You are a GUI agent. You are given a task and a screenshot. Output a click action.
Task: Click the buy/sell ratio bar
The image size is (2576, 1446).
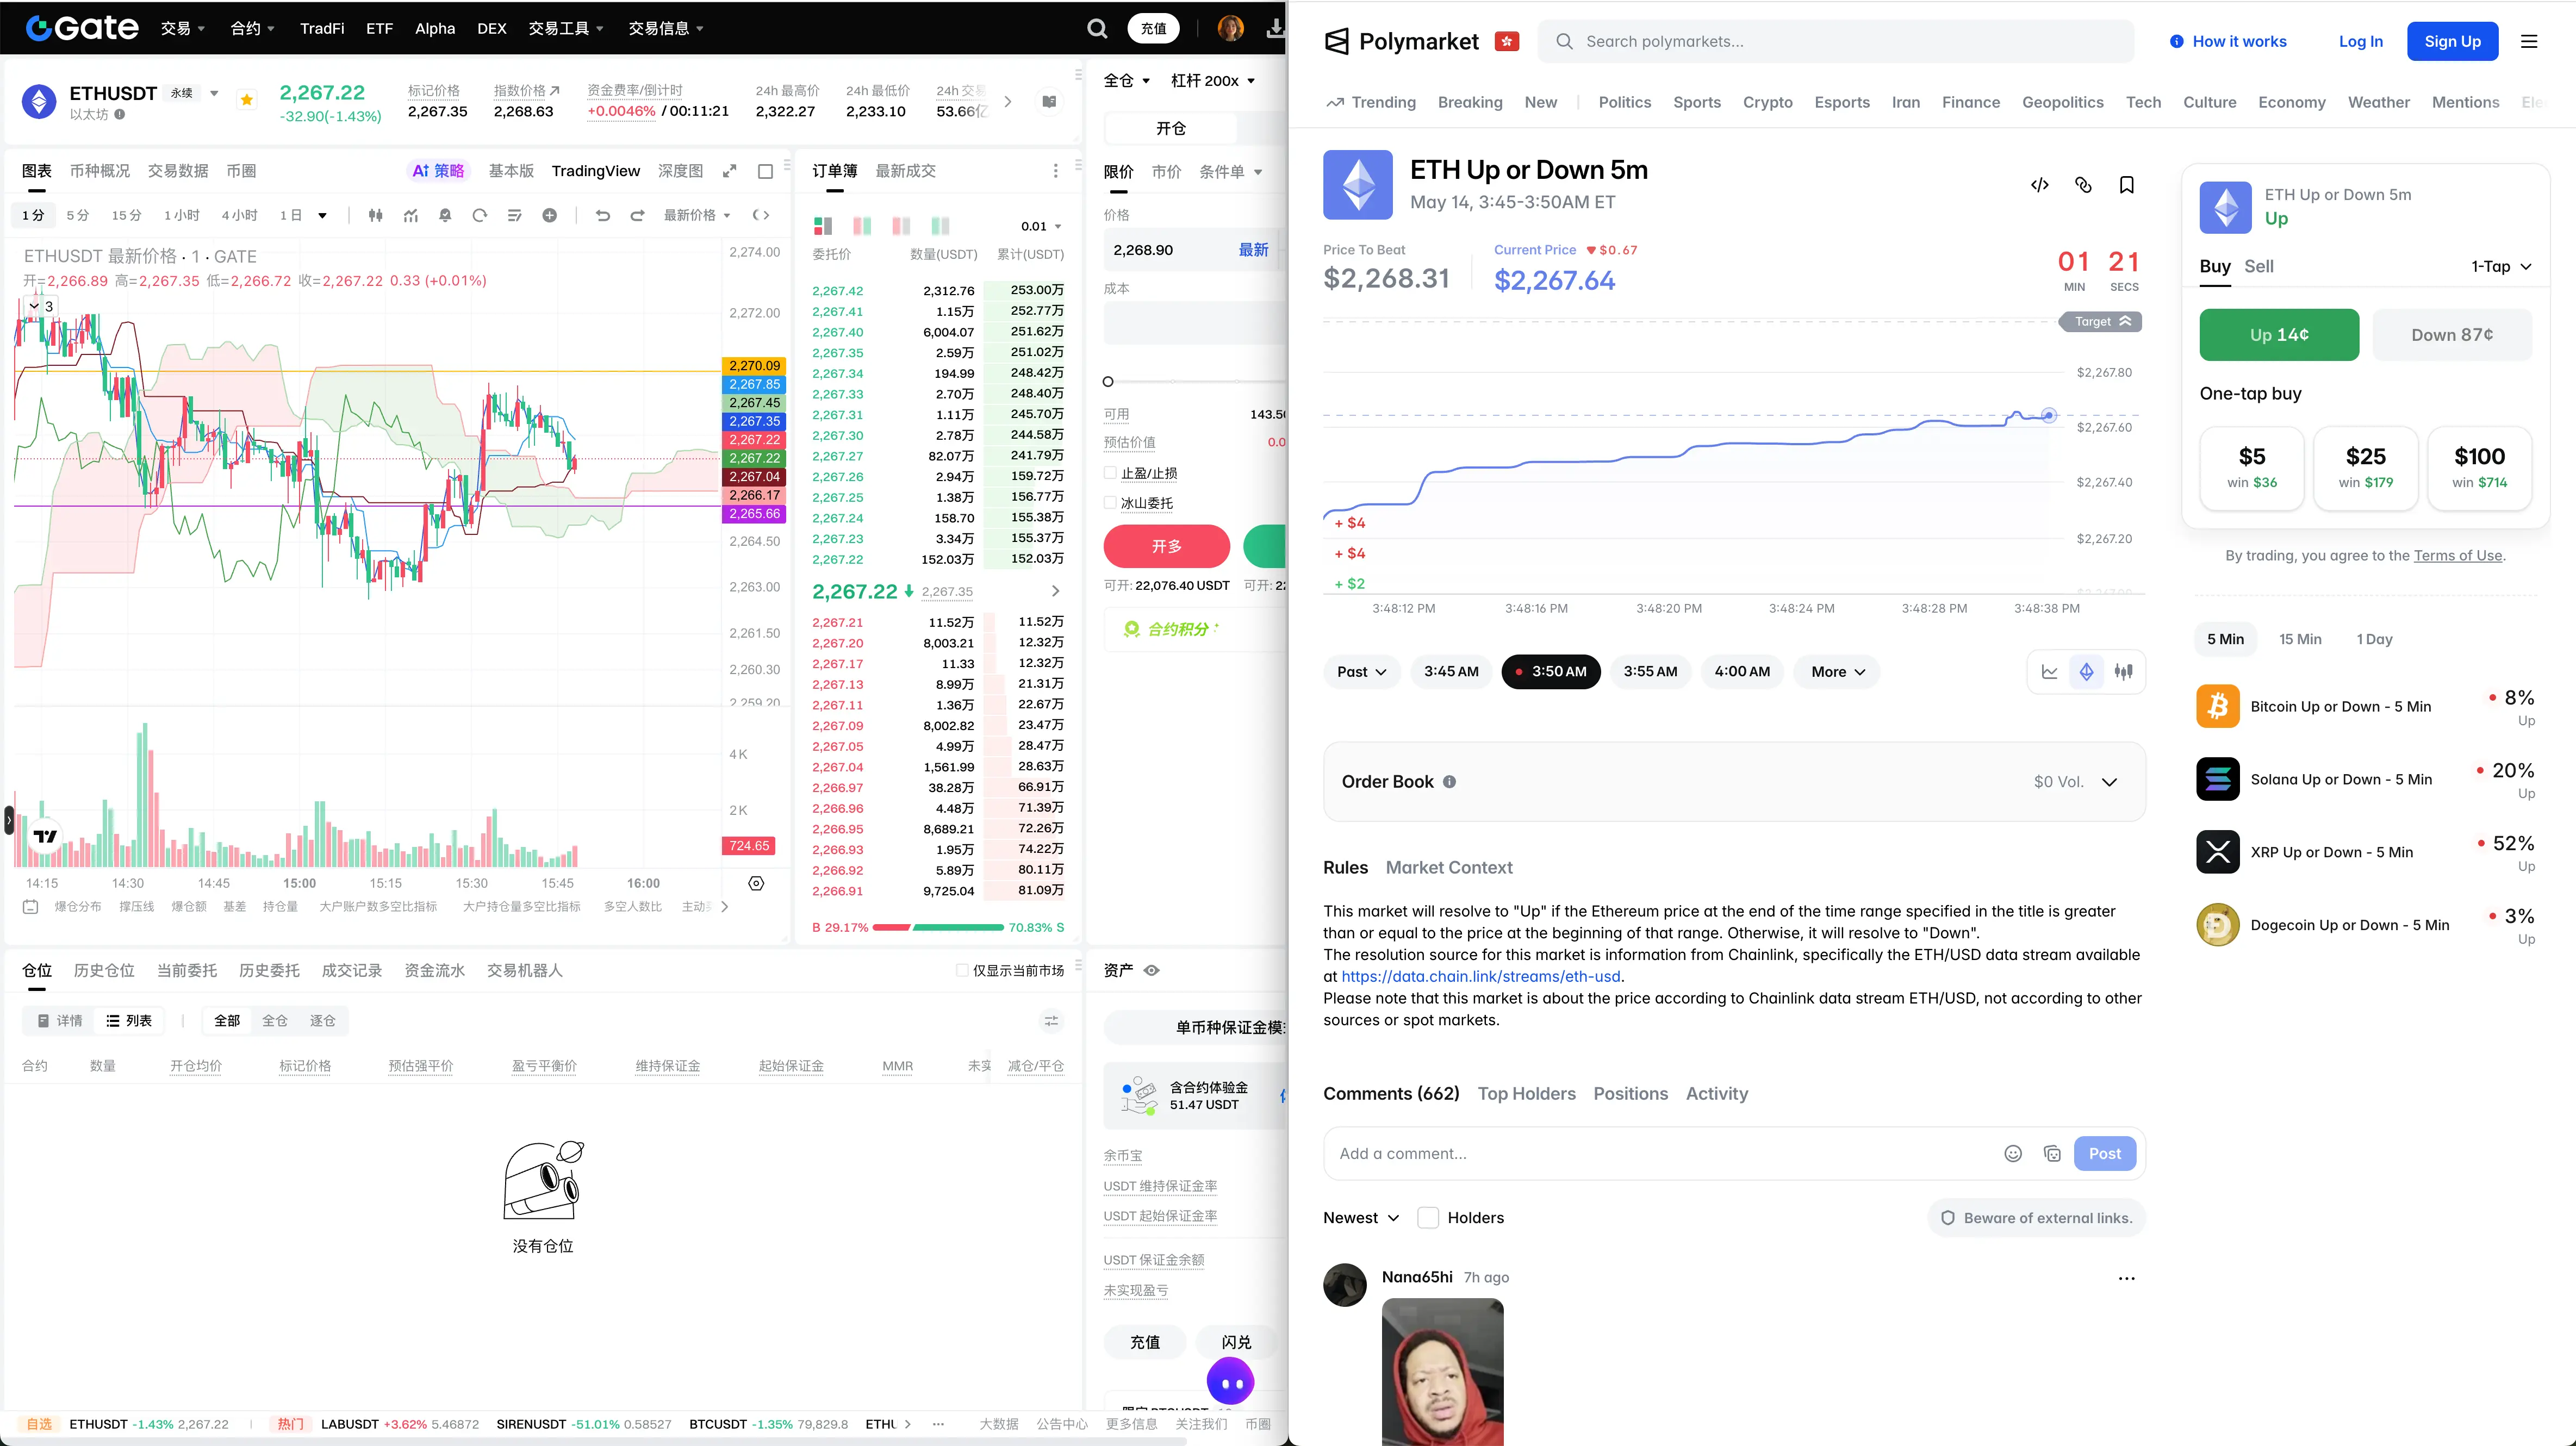[x=938, y=928]
